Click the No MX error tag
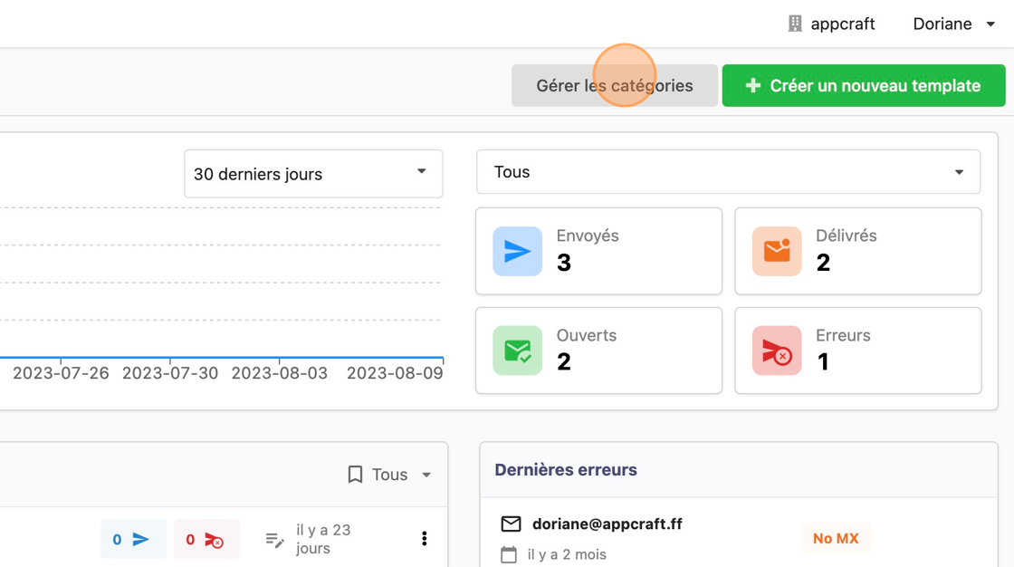This screenshot has width=1014, height=567. (x=835, y=538)
